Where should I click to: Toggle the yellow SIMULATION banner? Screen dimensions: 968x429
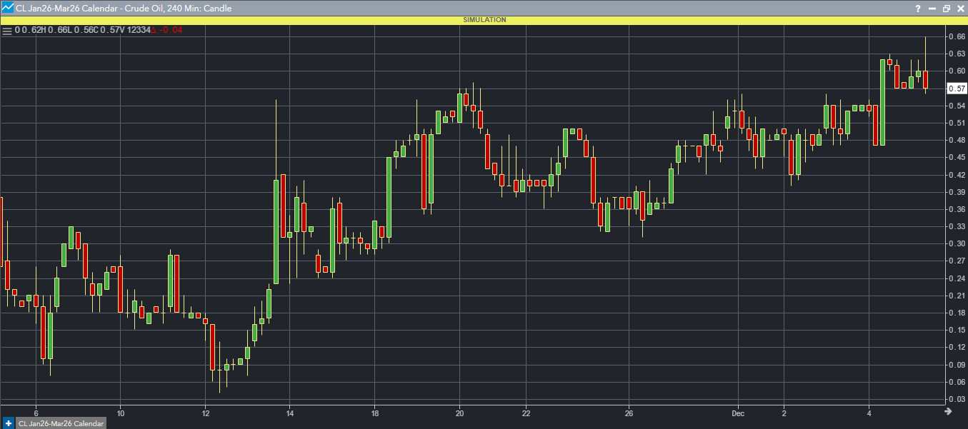coord(484,19)
